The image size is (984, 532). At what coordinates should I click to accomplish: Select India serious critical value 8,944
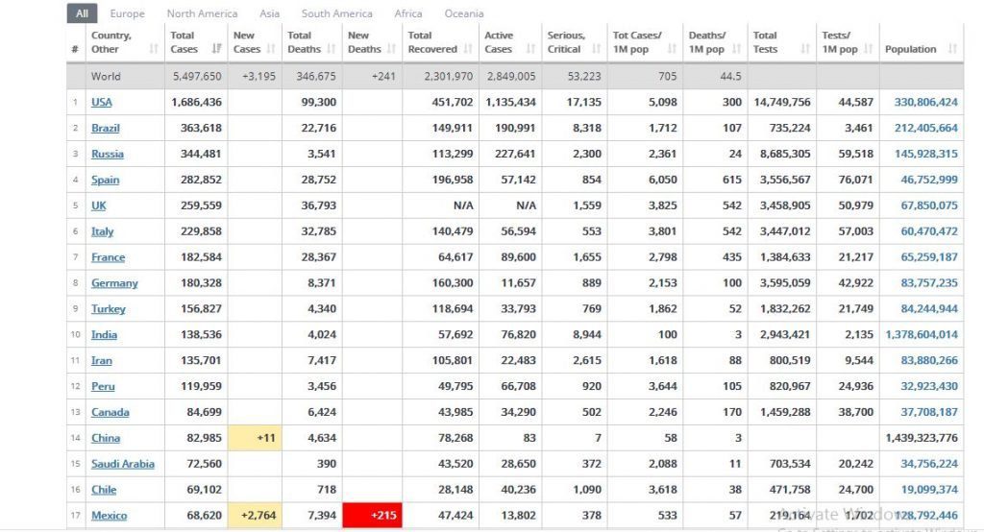coord(587,334)
